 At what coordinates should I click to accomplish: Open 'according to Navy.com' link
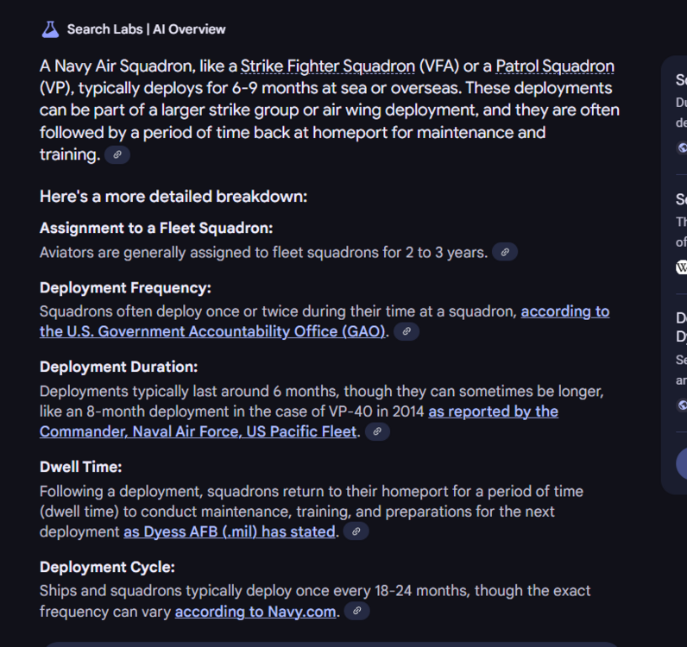tap(255, 612)
